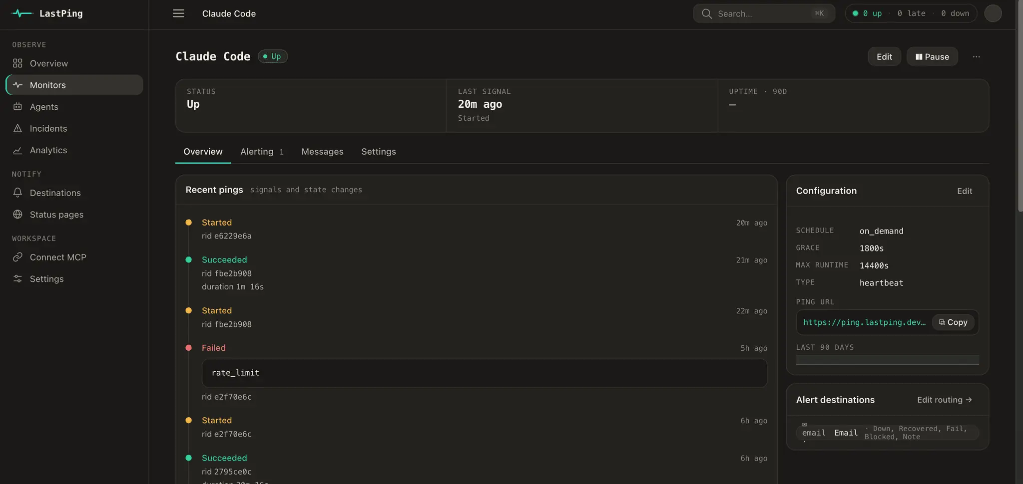Click the Incidents warning triangle icon
Screen dimensions: 1023x484
17,128
